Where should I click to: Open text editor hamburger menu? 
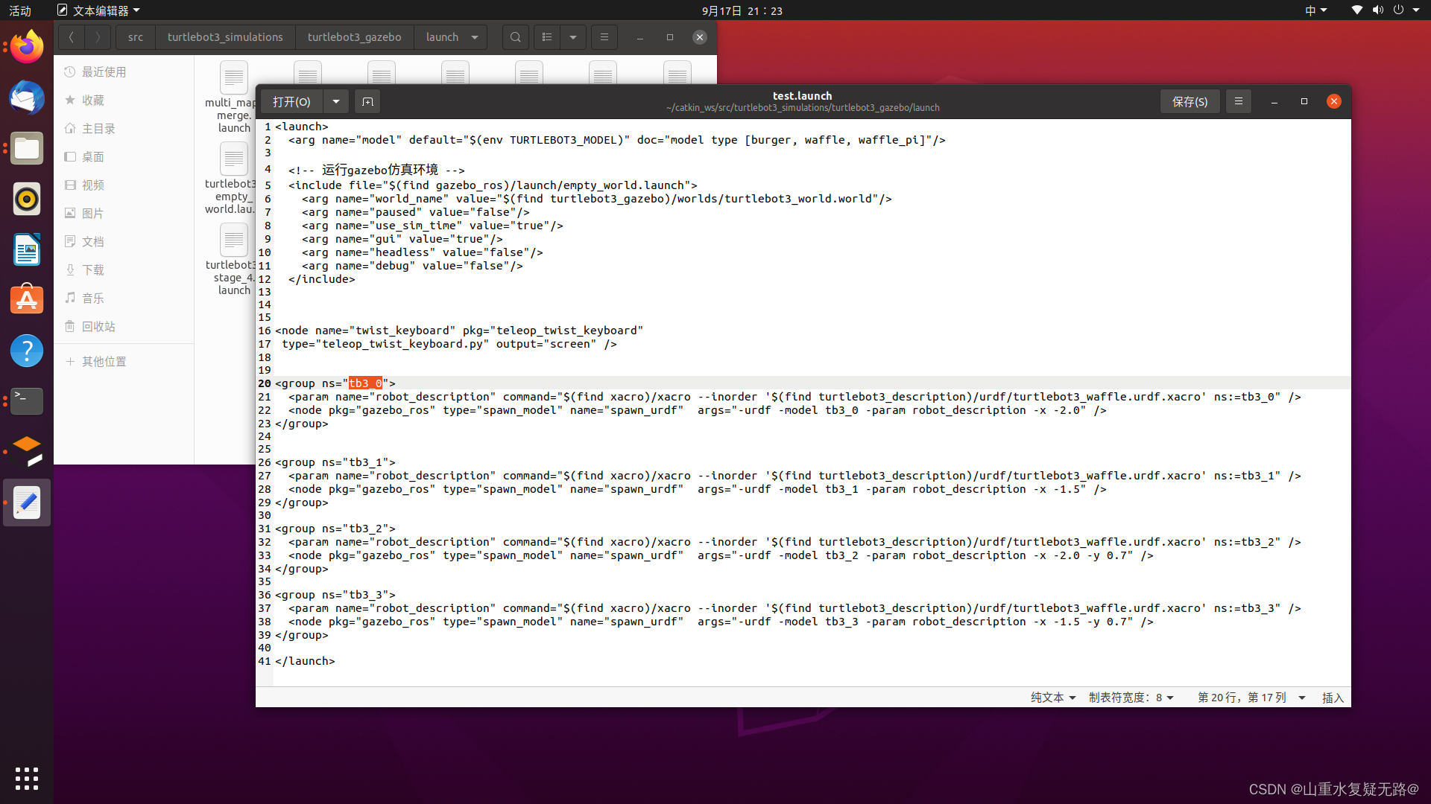[x=1239, y=101]
